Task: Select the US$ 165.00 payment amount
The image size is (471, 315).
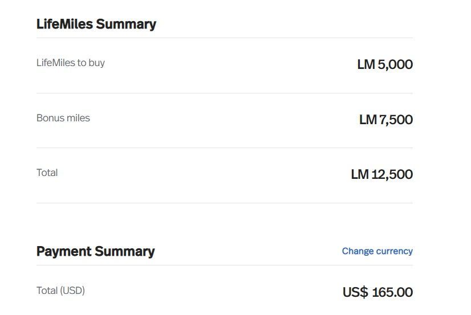Action: 377,292
